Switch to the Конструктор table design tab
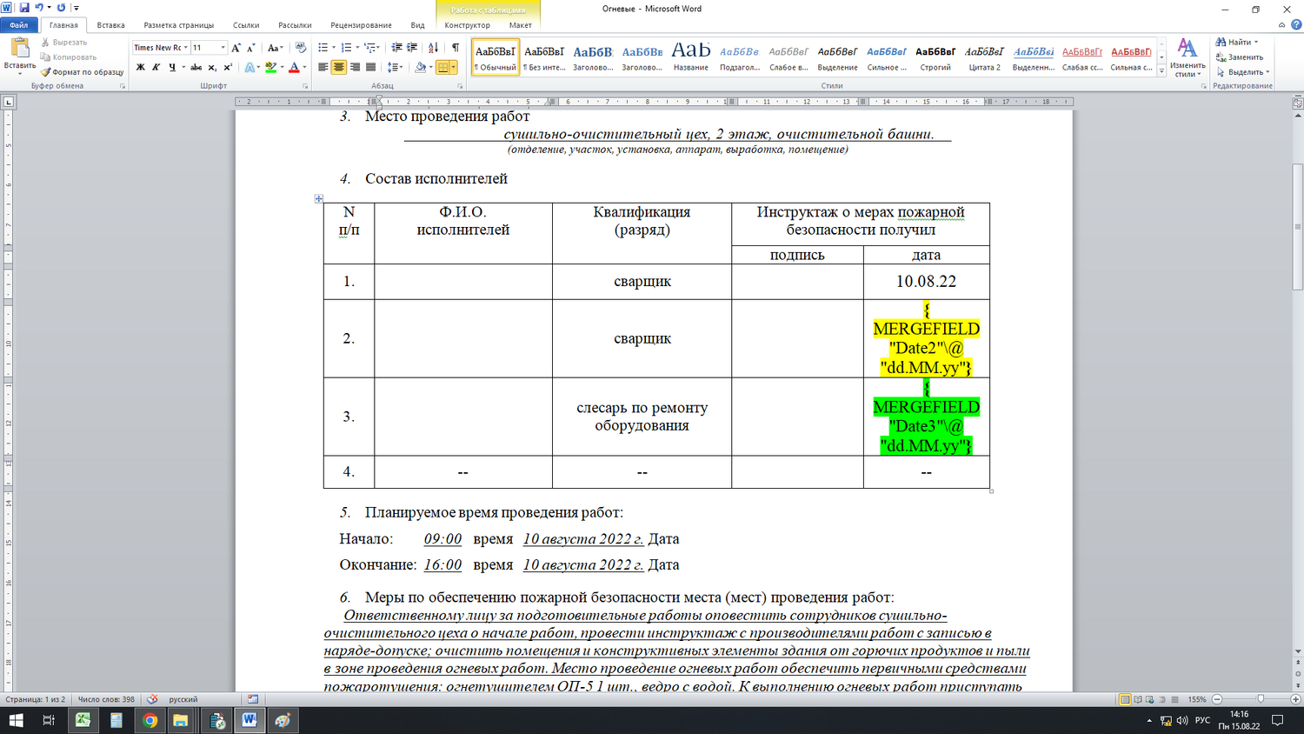The width and height of the screenshot is (1304, 734). click(x=468, y=25)
